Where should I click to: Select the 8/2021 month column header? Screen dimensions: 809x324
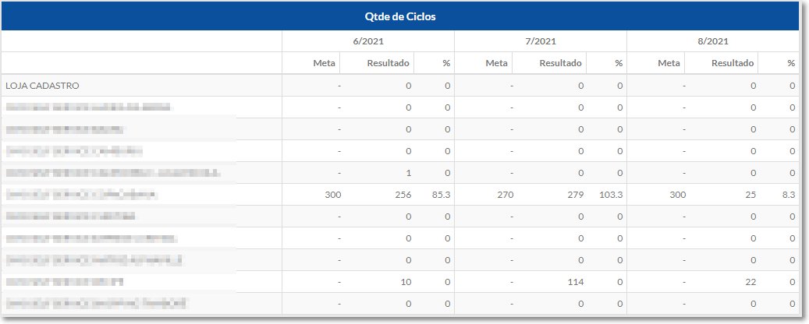pyautogui.click(x=712, y=41)
